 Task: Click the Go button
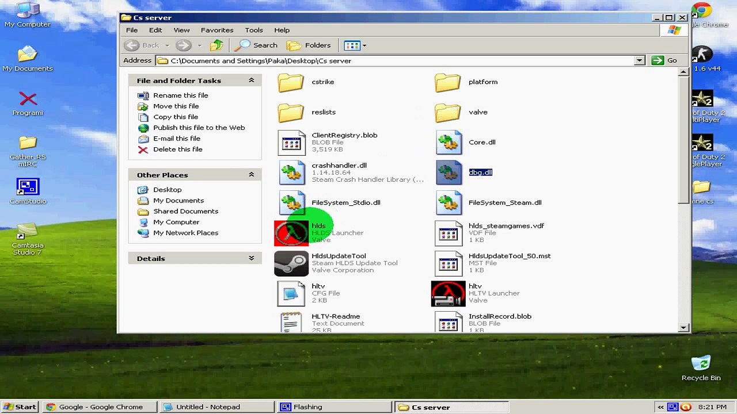point(664,60)
